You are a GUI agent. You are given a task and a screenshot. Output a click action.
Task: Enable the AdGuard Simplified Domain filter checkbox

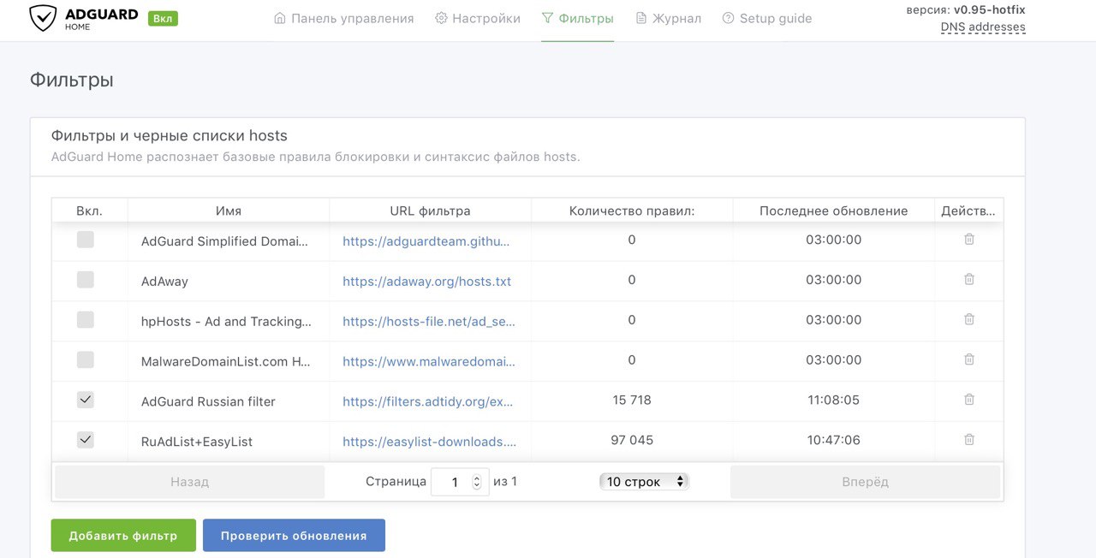[x=85, y=240]
